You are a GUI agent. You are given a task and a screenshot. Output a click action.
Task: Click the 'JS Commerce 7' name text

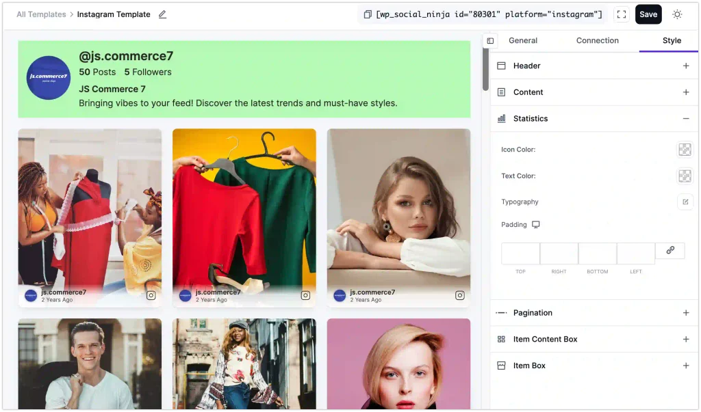(x=112, y=90)
